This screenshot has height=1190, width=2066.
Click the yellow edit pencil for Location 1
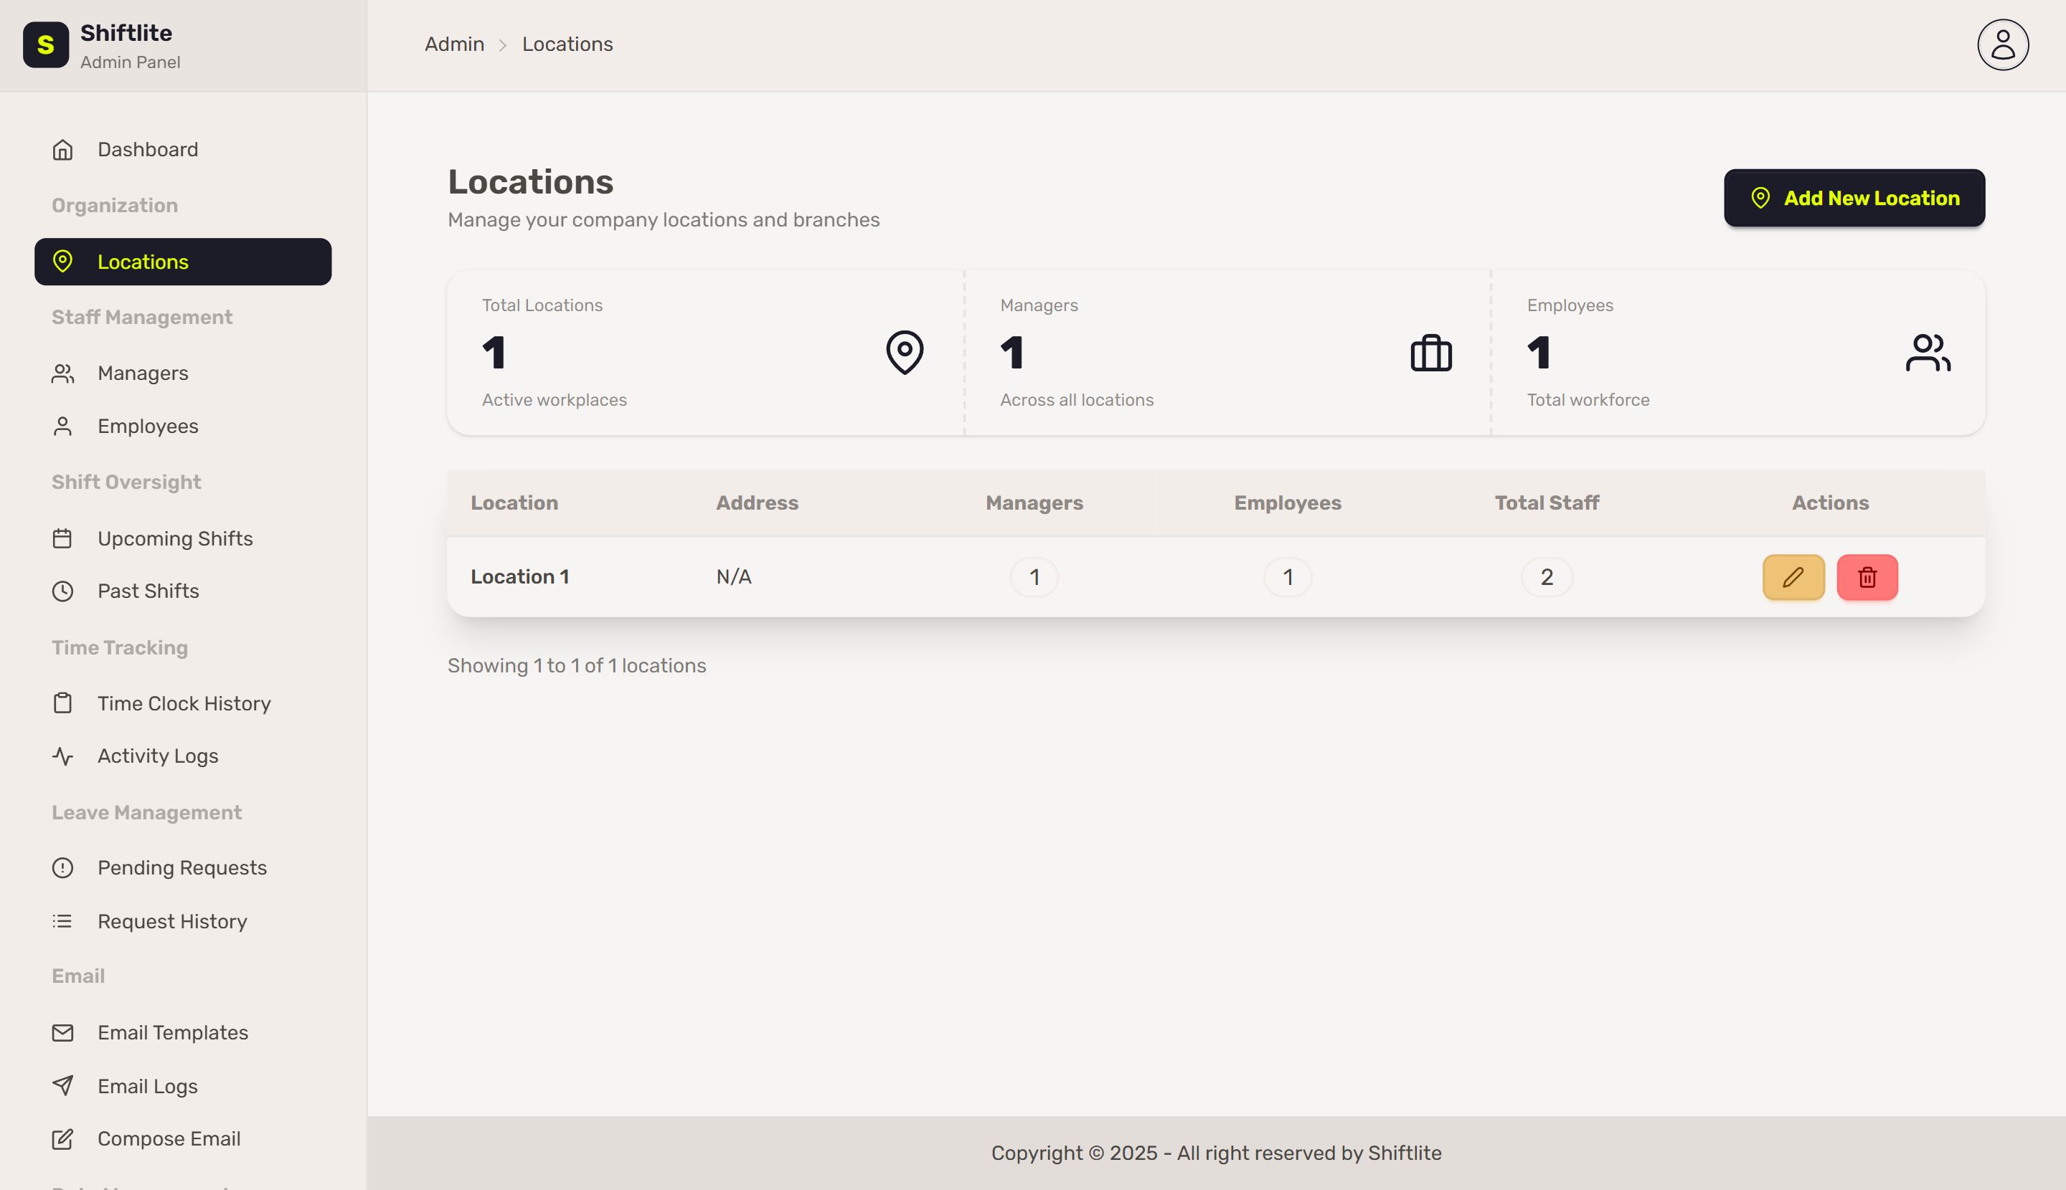(x=1793, y=577)
